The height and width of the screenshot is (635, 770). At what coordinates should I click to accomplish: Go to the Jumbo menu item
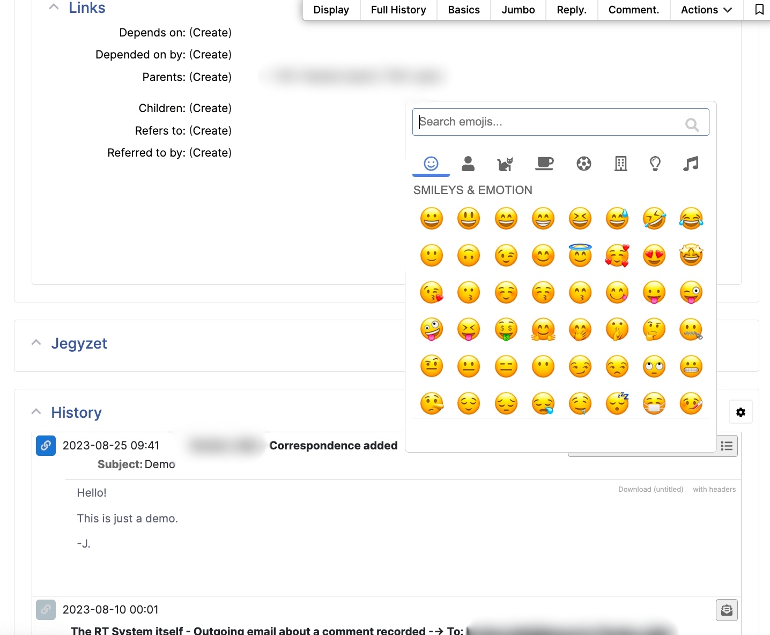tap(517, 10)
